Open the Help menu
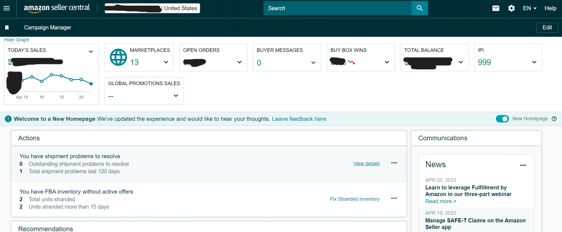 point(550,8)
